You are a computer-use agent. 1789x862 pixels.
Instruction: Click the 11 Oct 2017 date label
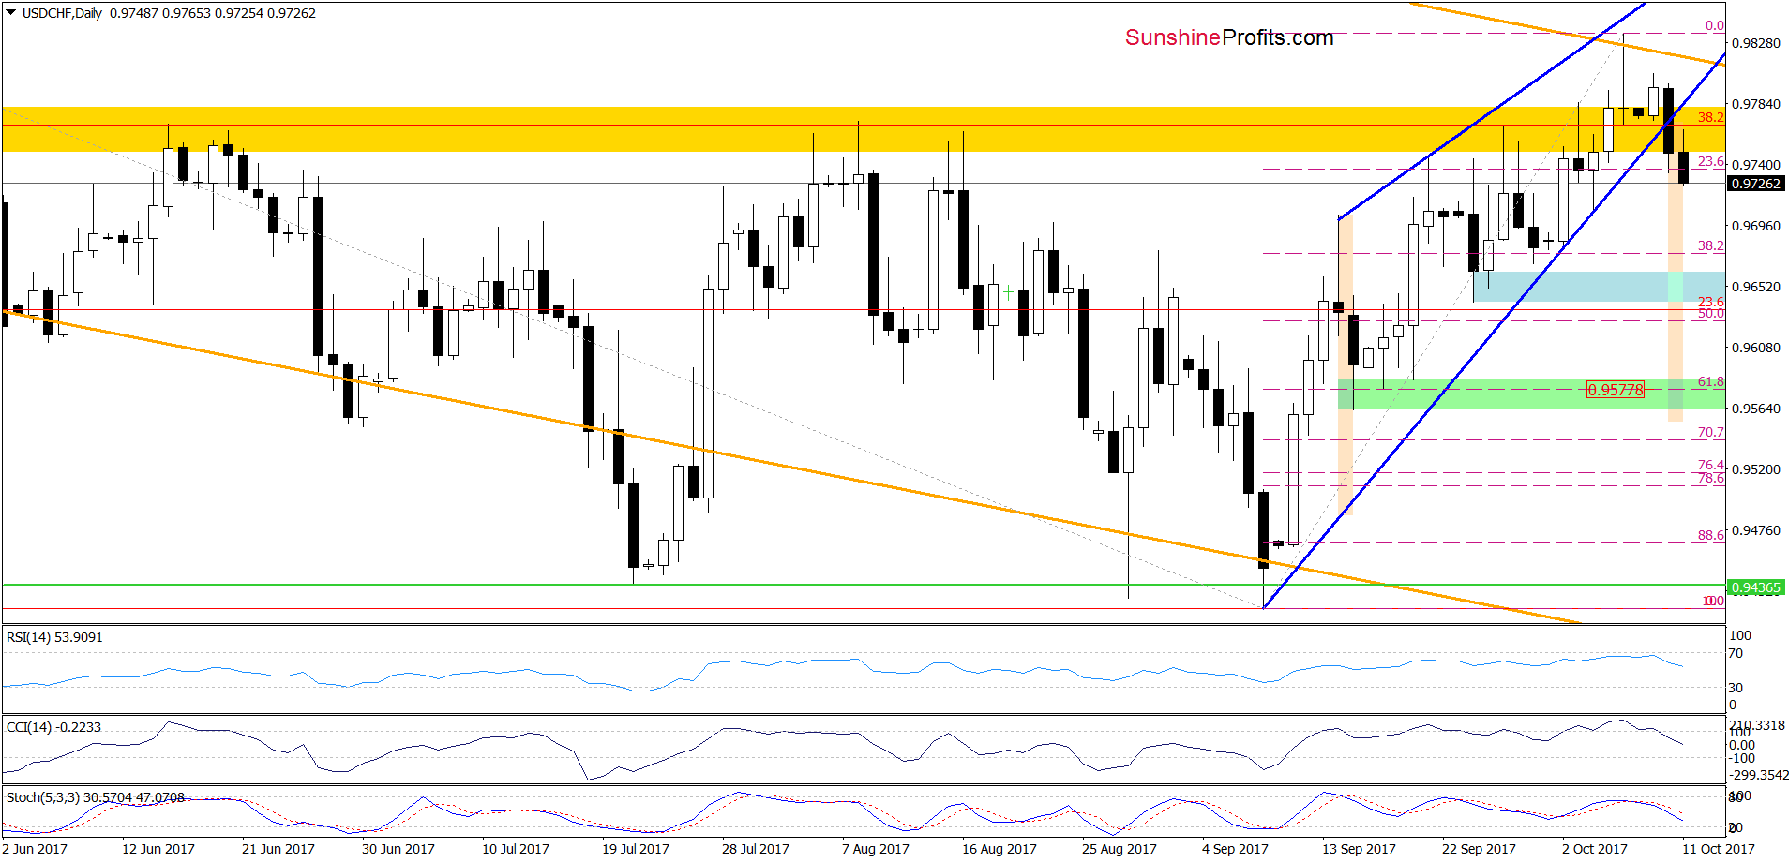(x=1719, y=849)
